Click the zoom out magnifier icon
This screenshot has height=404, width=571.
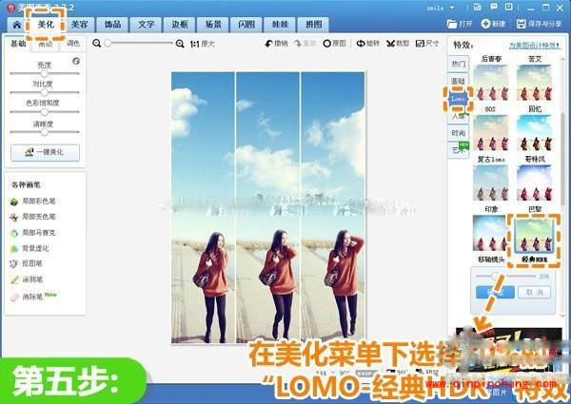click(96, 44)
